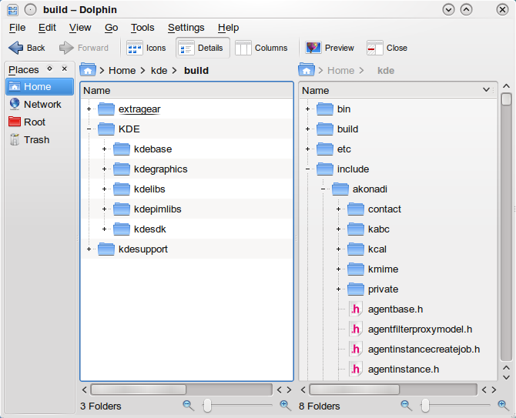Open the File menu
The width and height of the screenshot is (516, 418).
(x=17, y=28)
